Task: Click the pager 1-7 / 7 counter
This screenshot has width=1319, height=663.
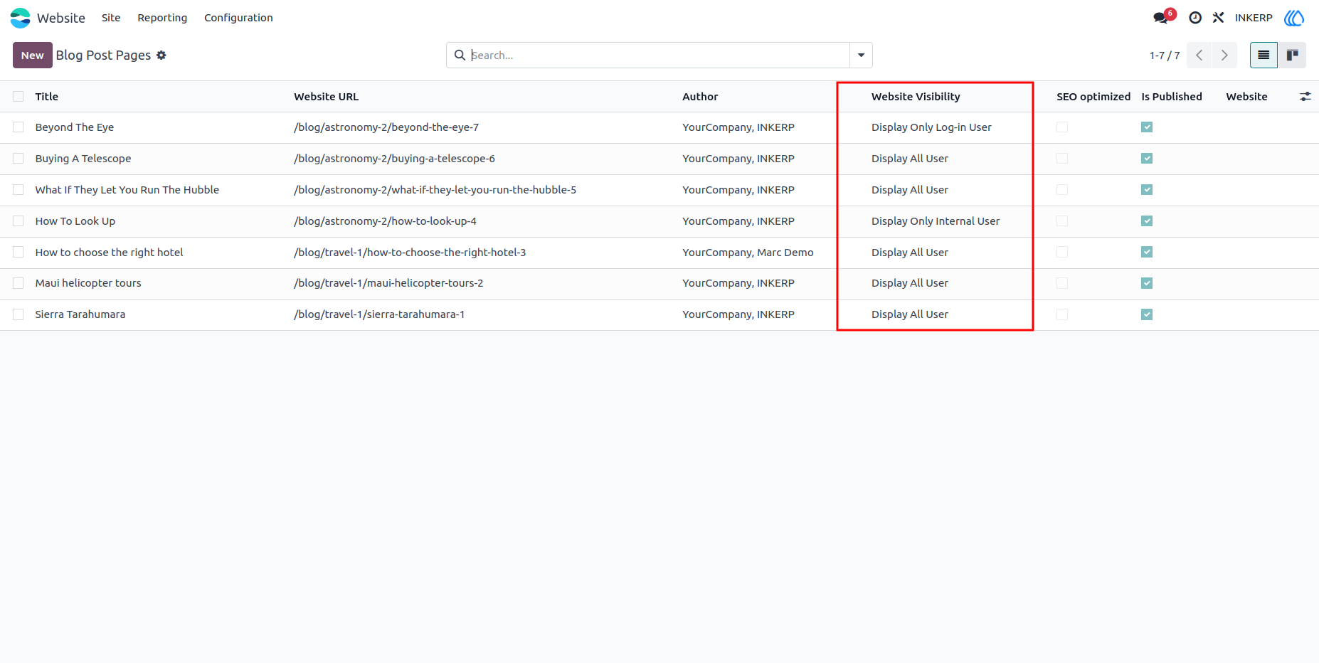Action: click(1165, 55)
